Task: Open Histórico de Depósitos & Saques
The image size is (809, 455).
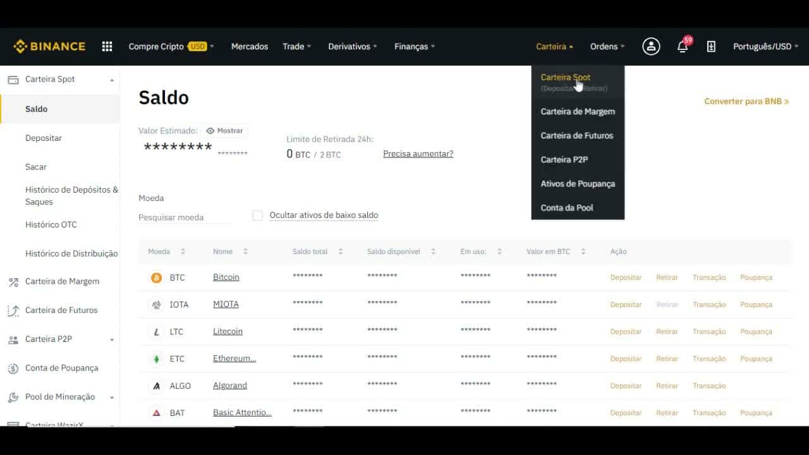Action: point(71,195)
